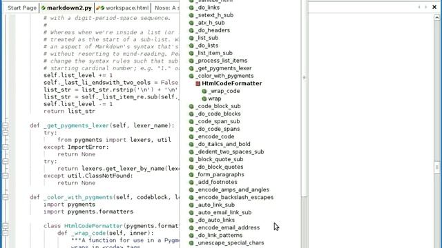The width and height of the screenshot is (442, 248).
Task: Click the green icon beside _do_lists
Action: tap(191, 45)
